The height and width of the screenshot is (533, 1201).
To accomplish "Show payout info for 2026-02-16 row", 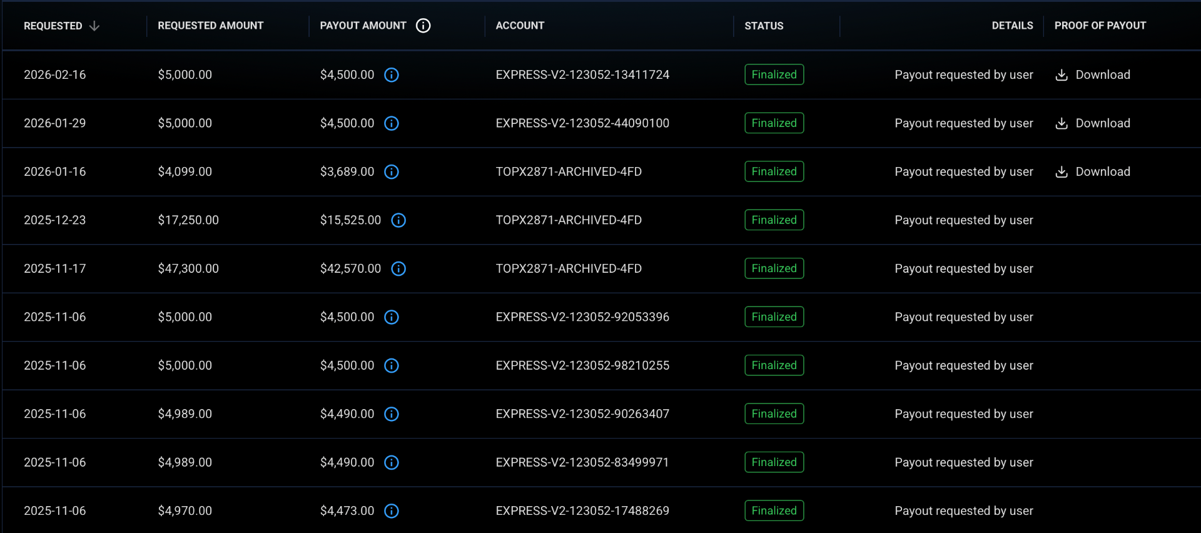I will click(x=392, y=75).
